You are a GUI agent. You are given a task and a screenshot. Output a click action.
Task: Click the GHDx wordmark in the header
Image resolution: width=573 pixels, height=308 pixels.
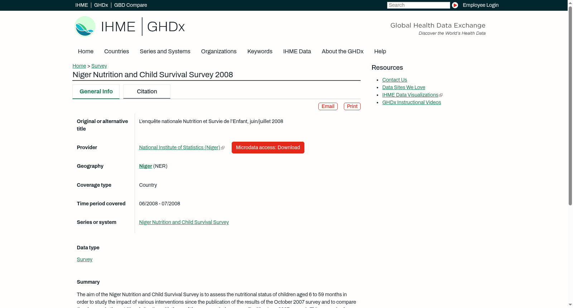pyautogui.click(x=166, y=27)
